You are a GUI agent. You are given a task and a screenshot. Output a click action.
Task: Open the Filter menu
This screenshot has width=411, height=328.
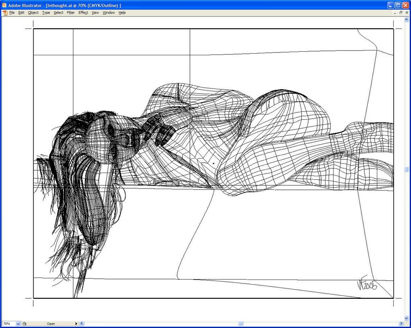click(x=71, y=13)
